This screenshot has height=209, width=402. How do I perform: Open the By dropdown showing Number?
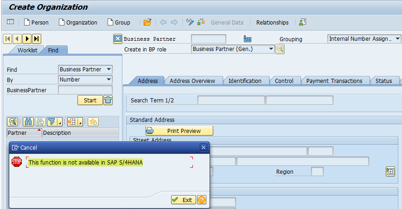pyautogui.click(x=85, y=80)
